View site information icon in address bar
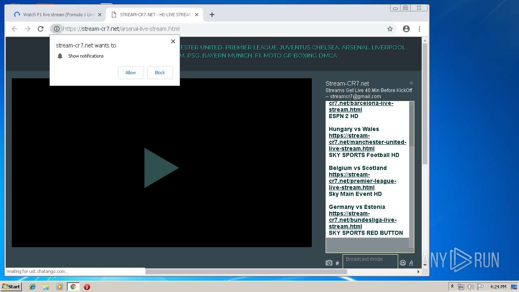The height and width of the screenshot is (292, 519). 57,29
